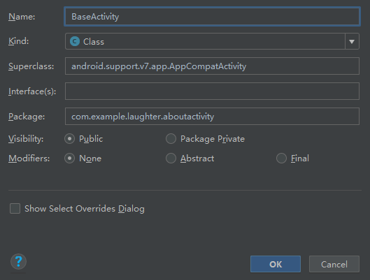The height and width of the screenshot is (280, 370).
Task: Click the Interface(s) label text
Action: [x=32, y=91]
